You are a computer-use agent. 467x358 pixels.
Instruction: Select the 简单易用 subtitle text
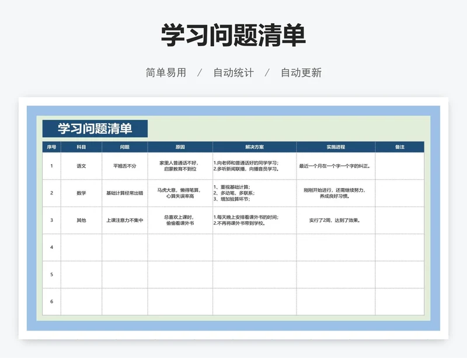(x=166, y=72)
